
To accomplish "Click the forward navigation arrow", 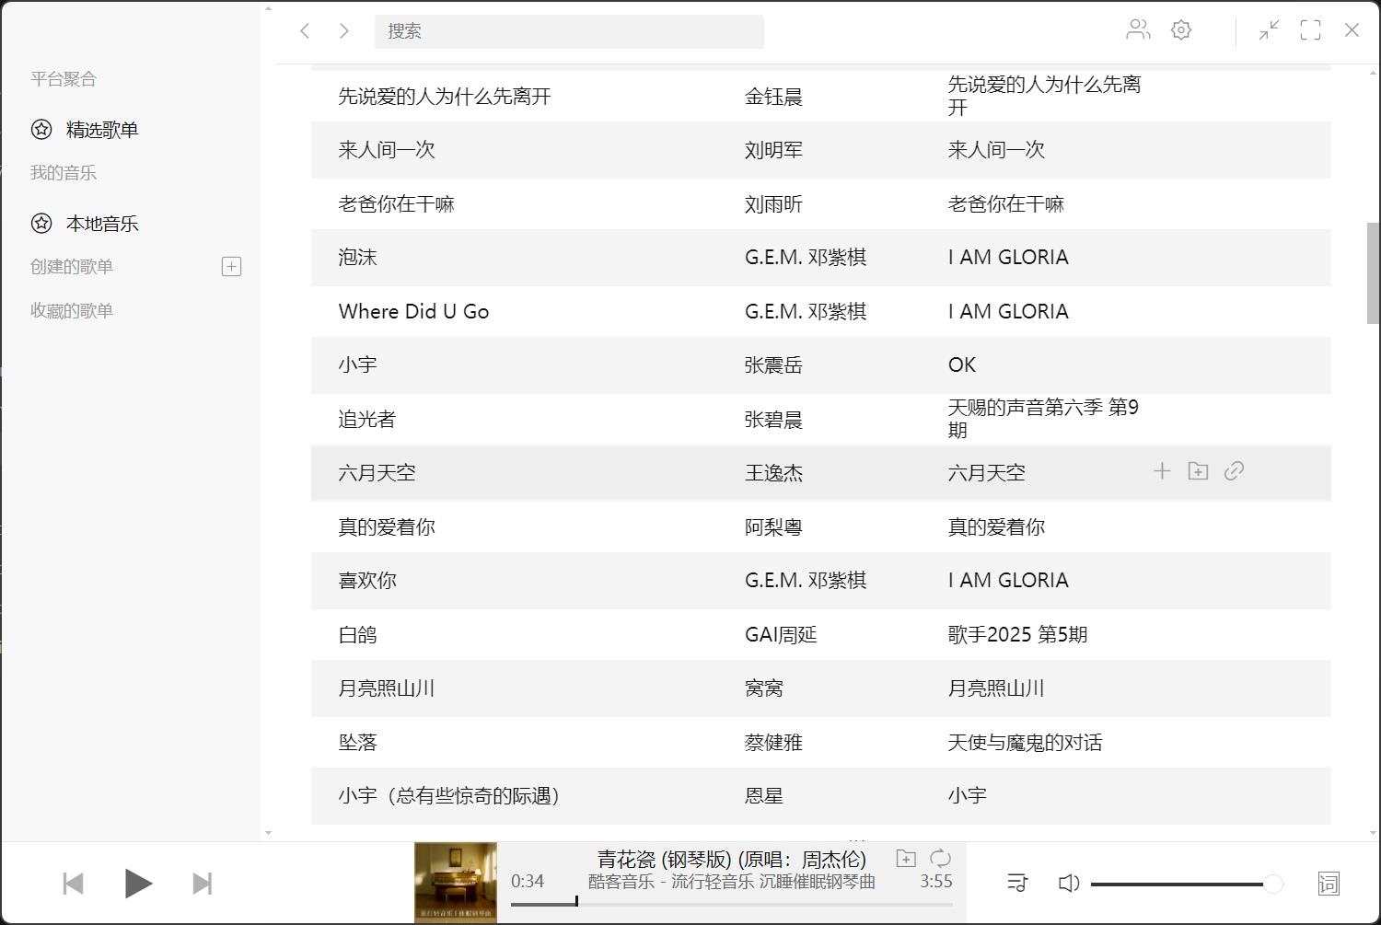I will (343, 30).
